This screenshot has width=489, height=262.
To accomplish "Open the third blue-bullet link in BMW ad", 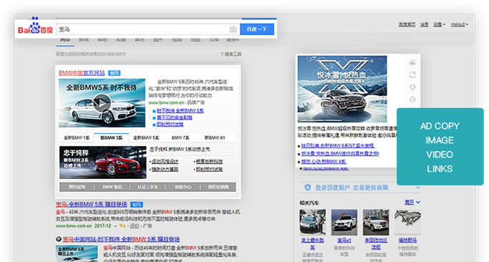I will point(170,125).
